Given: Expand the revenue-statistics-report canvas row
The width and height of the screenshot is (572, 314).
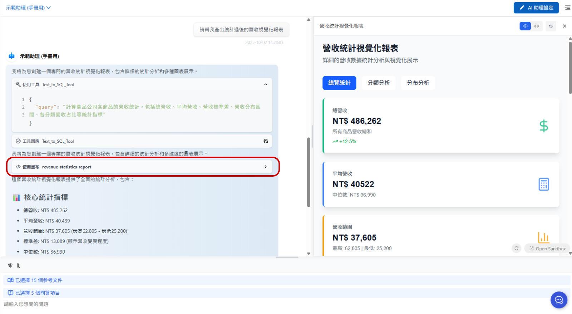Looking at the screenshot, I should (x=265, y=167).
